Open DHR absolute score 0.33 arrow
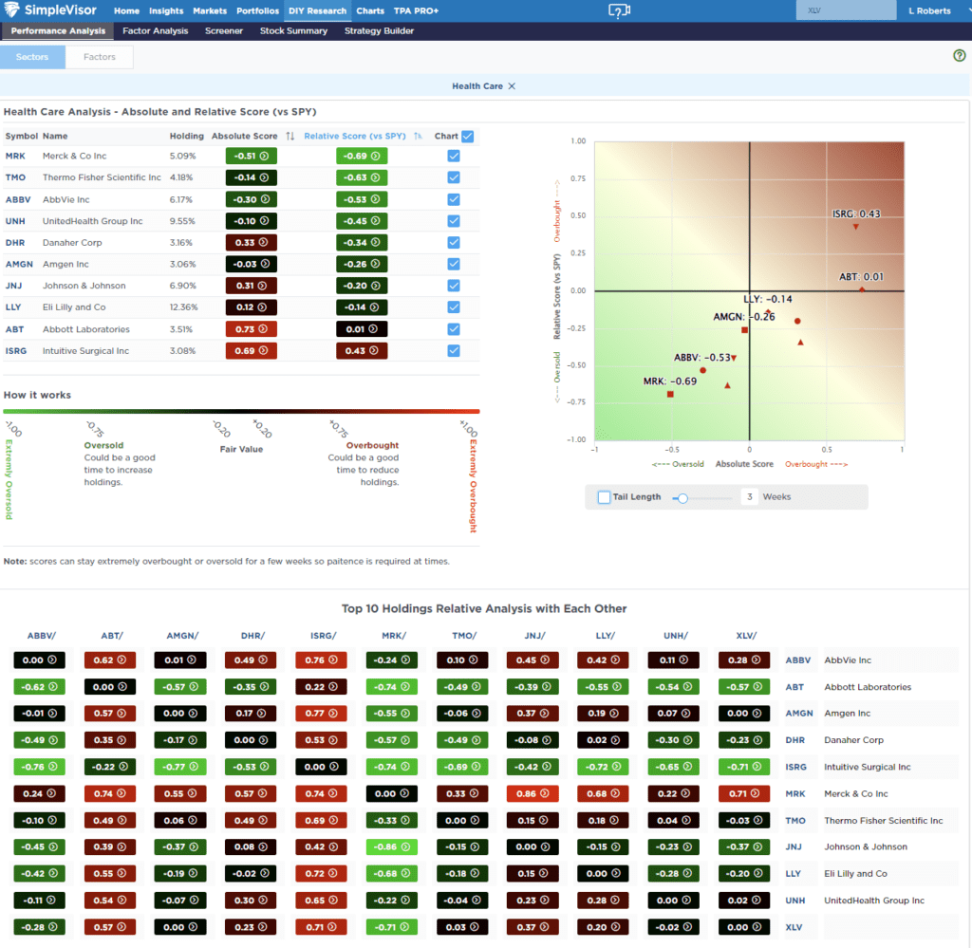Image resolution: width=972 pixels, height=948 pixels. pos(264,242)
